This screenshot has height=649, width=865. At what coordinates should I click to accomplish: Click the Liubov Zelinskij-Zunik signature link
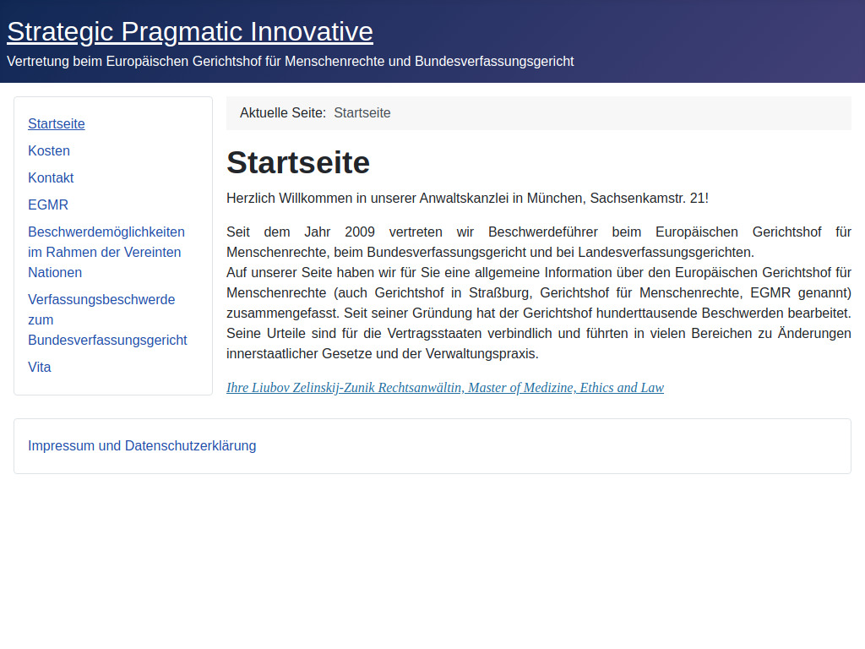[445, 388]
